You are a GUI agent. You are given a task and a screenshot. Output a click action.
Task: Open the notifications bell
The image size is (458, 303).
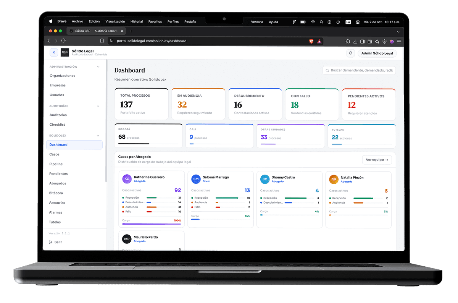tap(350, 53)
